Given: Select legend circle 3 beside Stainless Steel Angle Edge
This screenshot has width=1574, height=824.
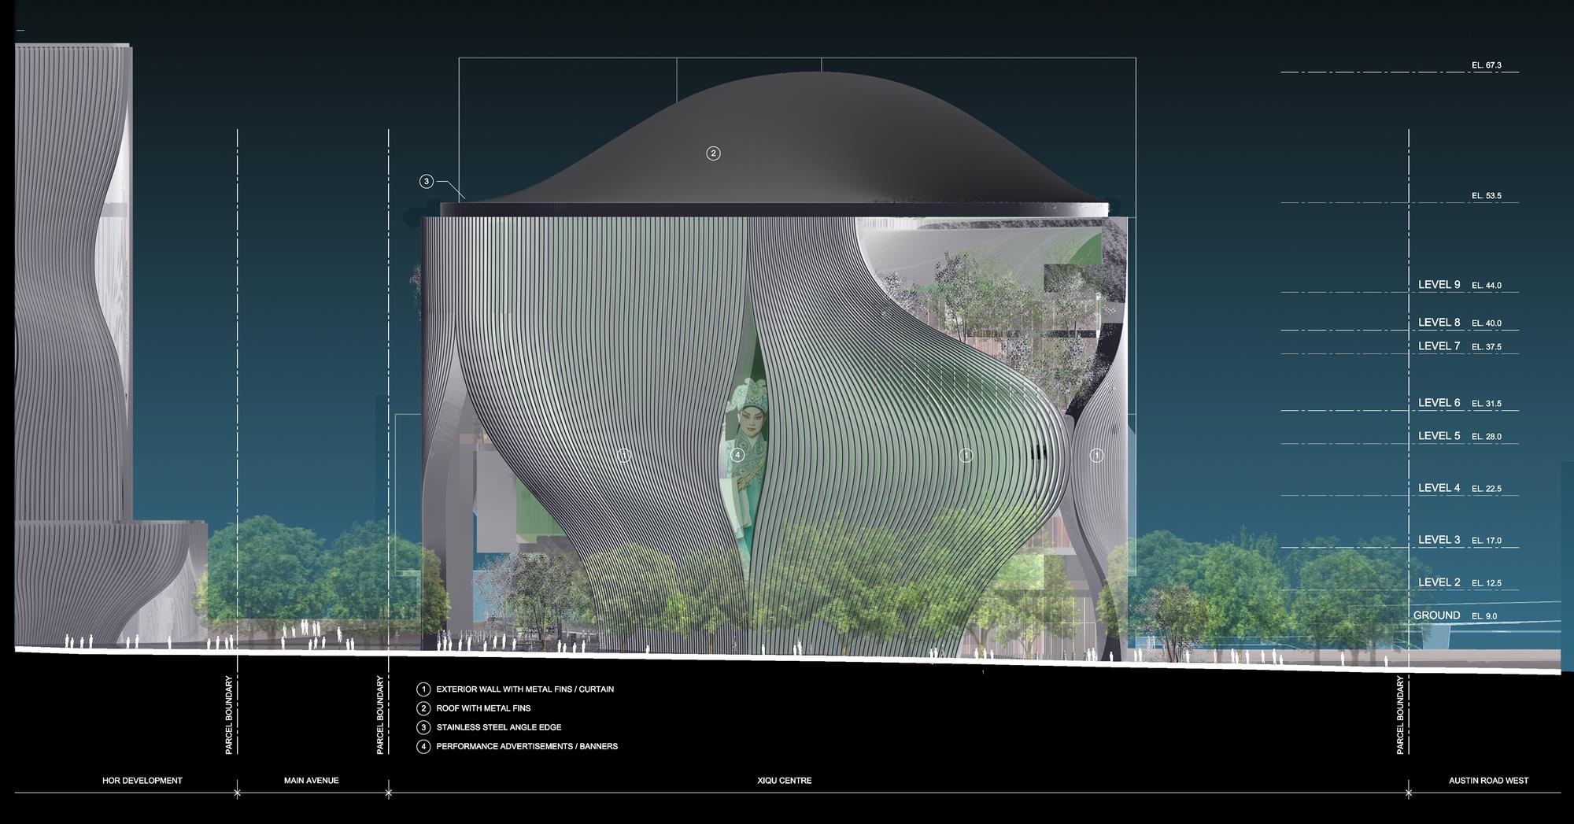Looking at the screenshot, I should tap(423, 727).
